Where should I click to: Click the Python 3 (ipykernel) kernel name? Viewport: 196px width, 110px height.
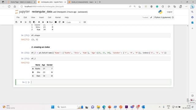pos(163,17)
